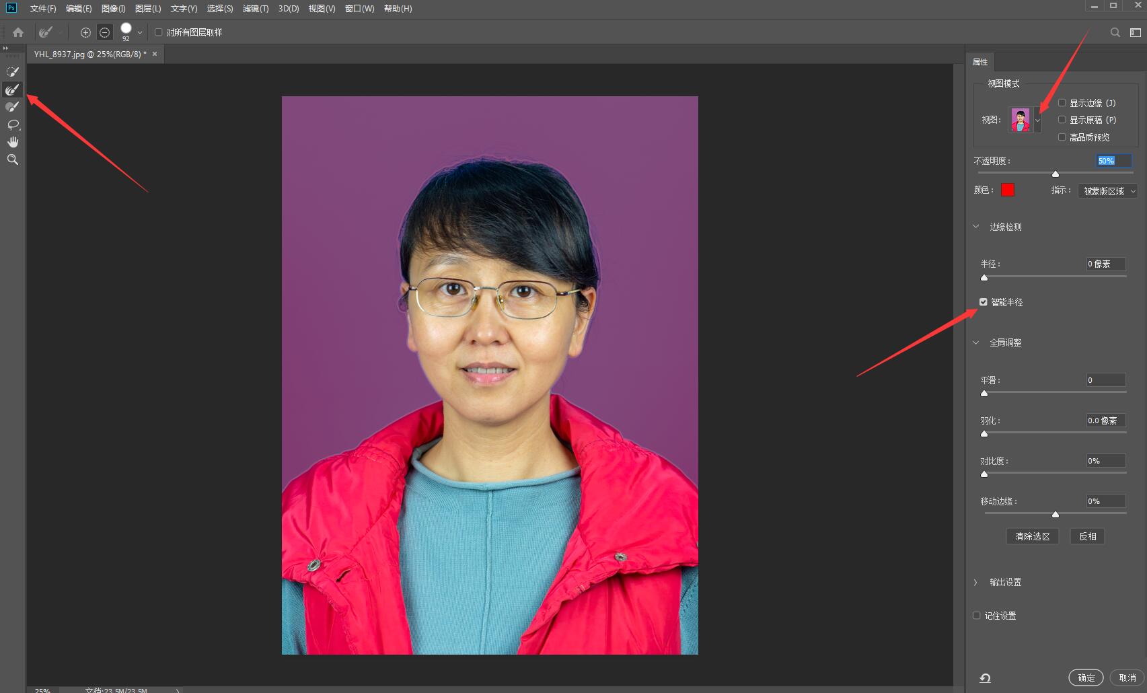Click the Home icon in options bar
Screen dimensions: 1147x693
[x=18, y=32]
